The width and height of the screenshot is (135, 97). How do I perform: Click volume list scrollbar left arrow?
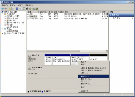(x=28, y=51)
